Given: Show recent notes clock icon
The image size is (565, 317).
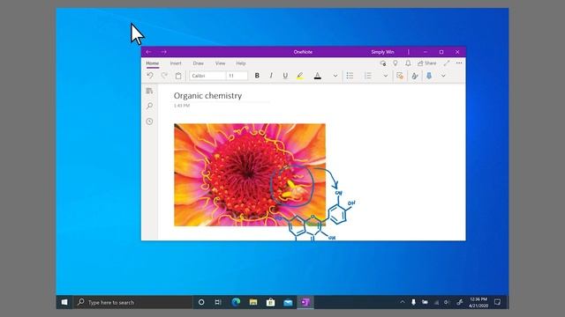Looking at the screenshot, I should pyautogui.click(x=149, y=122).
